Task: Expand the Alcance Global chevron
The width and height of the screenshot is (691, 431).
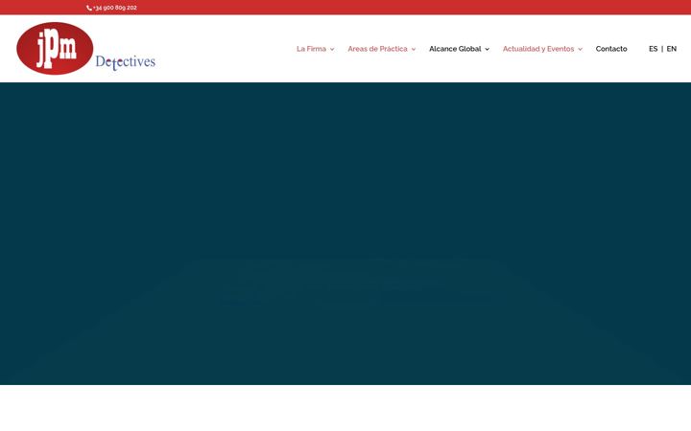Action: pos(487,49)
